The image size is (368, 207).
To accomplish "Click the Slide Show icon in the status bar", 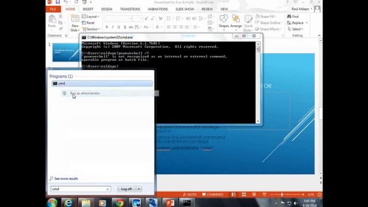I will (x=264, y=194).
